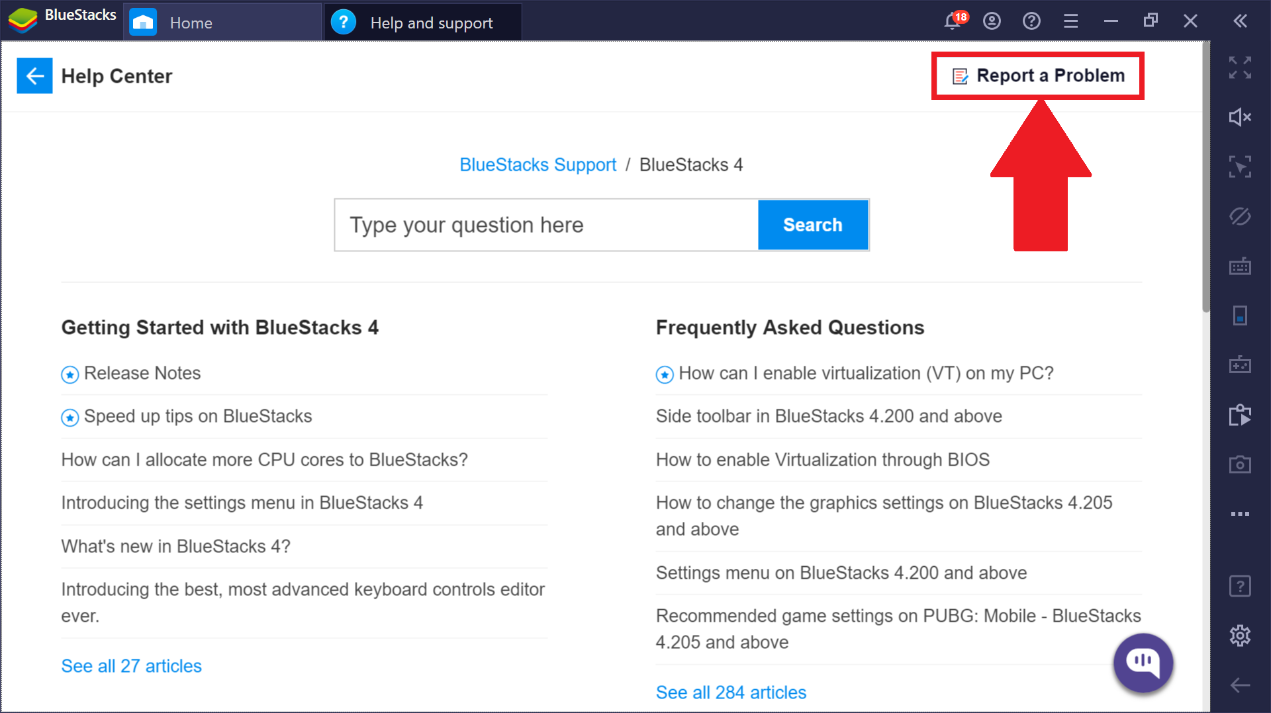
Task: Open Recommended game settings on PUBG: Mobile article
Action: tap(898, 629)
